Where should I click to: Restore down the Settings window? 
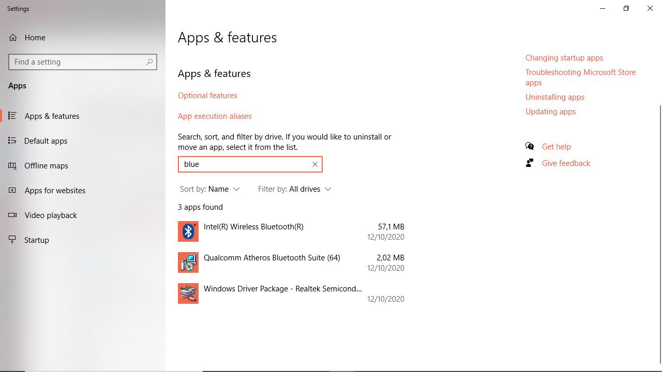[x=626, y=8]
